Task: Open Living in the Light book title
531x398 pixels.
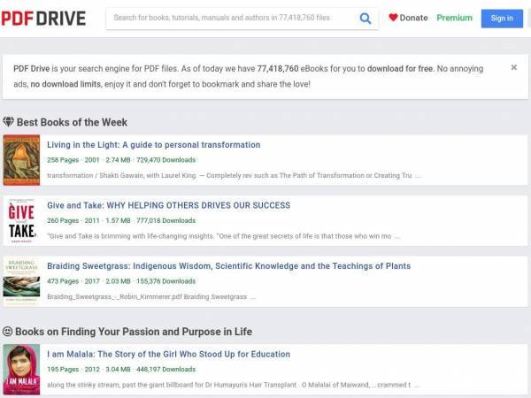Action: coord(154,145)
